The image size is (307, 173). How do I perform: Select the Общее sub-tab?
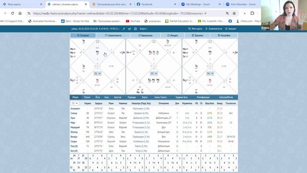tap(75, 97)
